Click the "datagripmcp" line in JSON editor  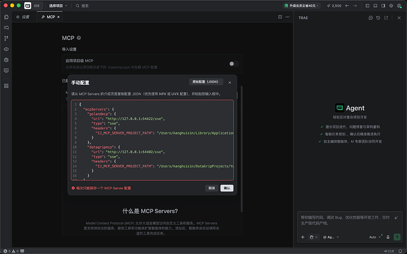click(104, 147)
